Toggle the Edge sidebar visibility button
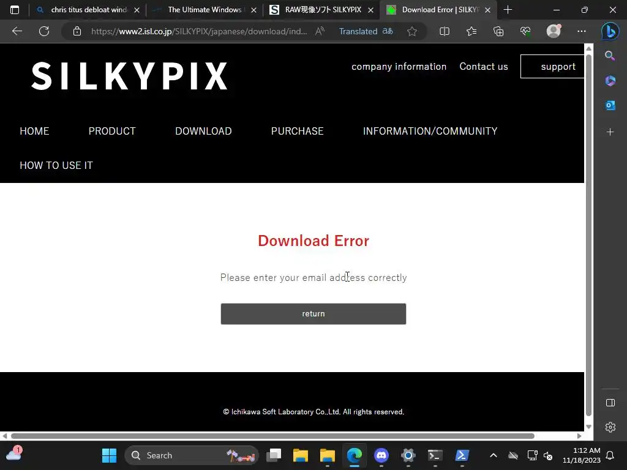Screen dimensions: 627x470 (x=610, y=403)
